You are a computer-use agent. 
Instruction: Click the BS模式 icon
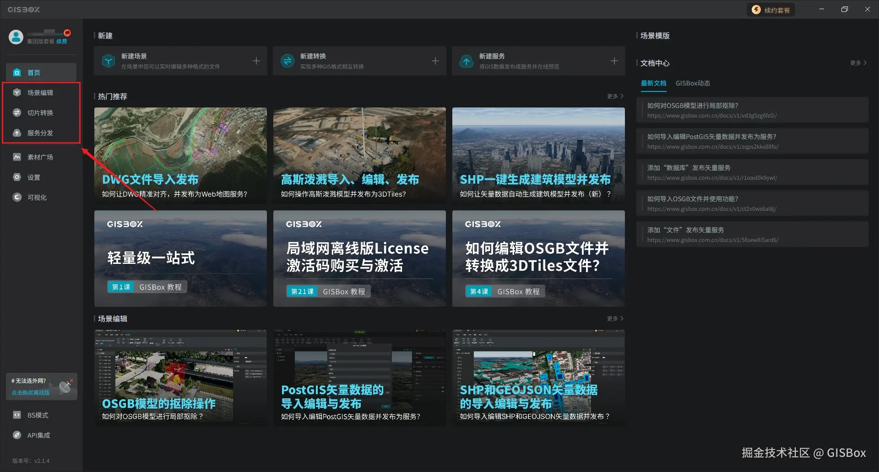tap(17, 415)
